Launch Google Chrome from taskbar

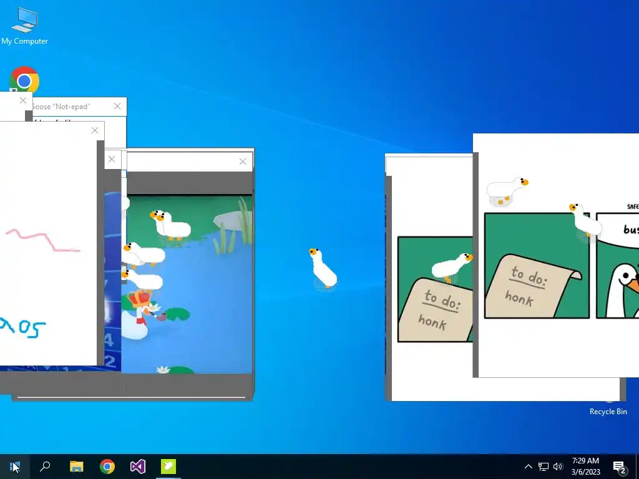tap(107, 467)
